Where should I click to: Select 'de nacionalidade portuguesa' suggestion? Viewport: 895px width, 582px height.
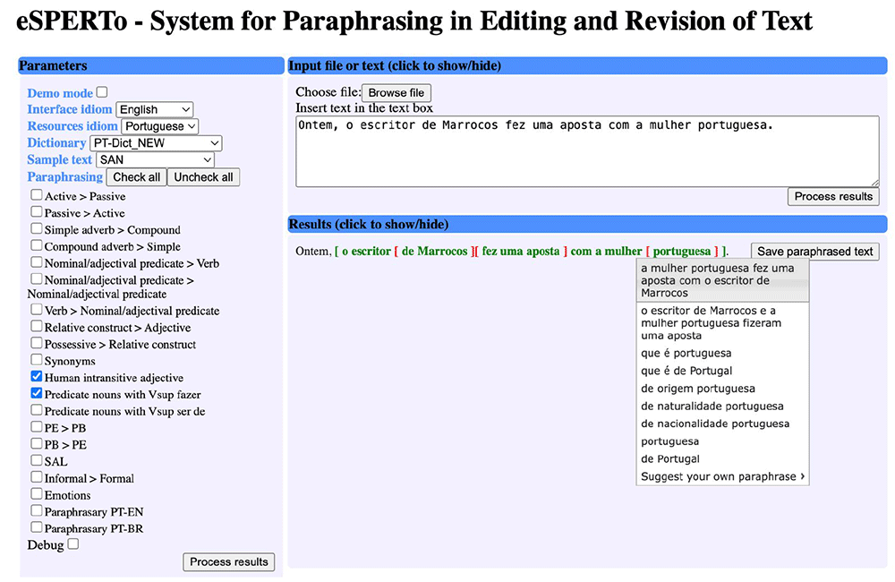[x=722, y=424]
